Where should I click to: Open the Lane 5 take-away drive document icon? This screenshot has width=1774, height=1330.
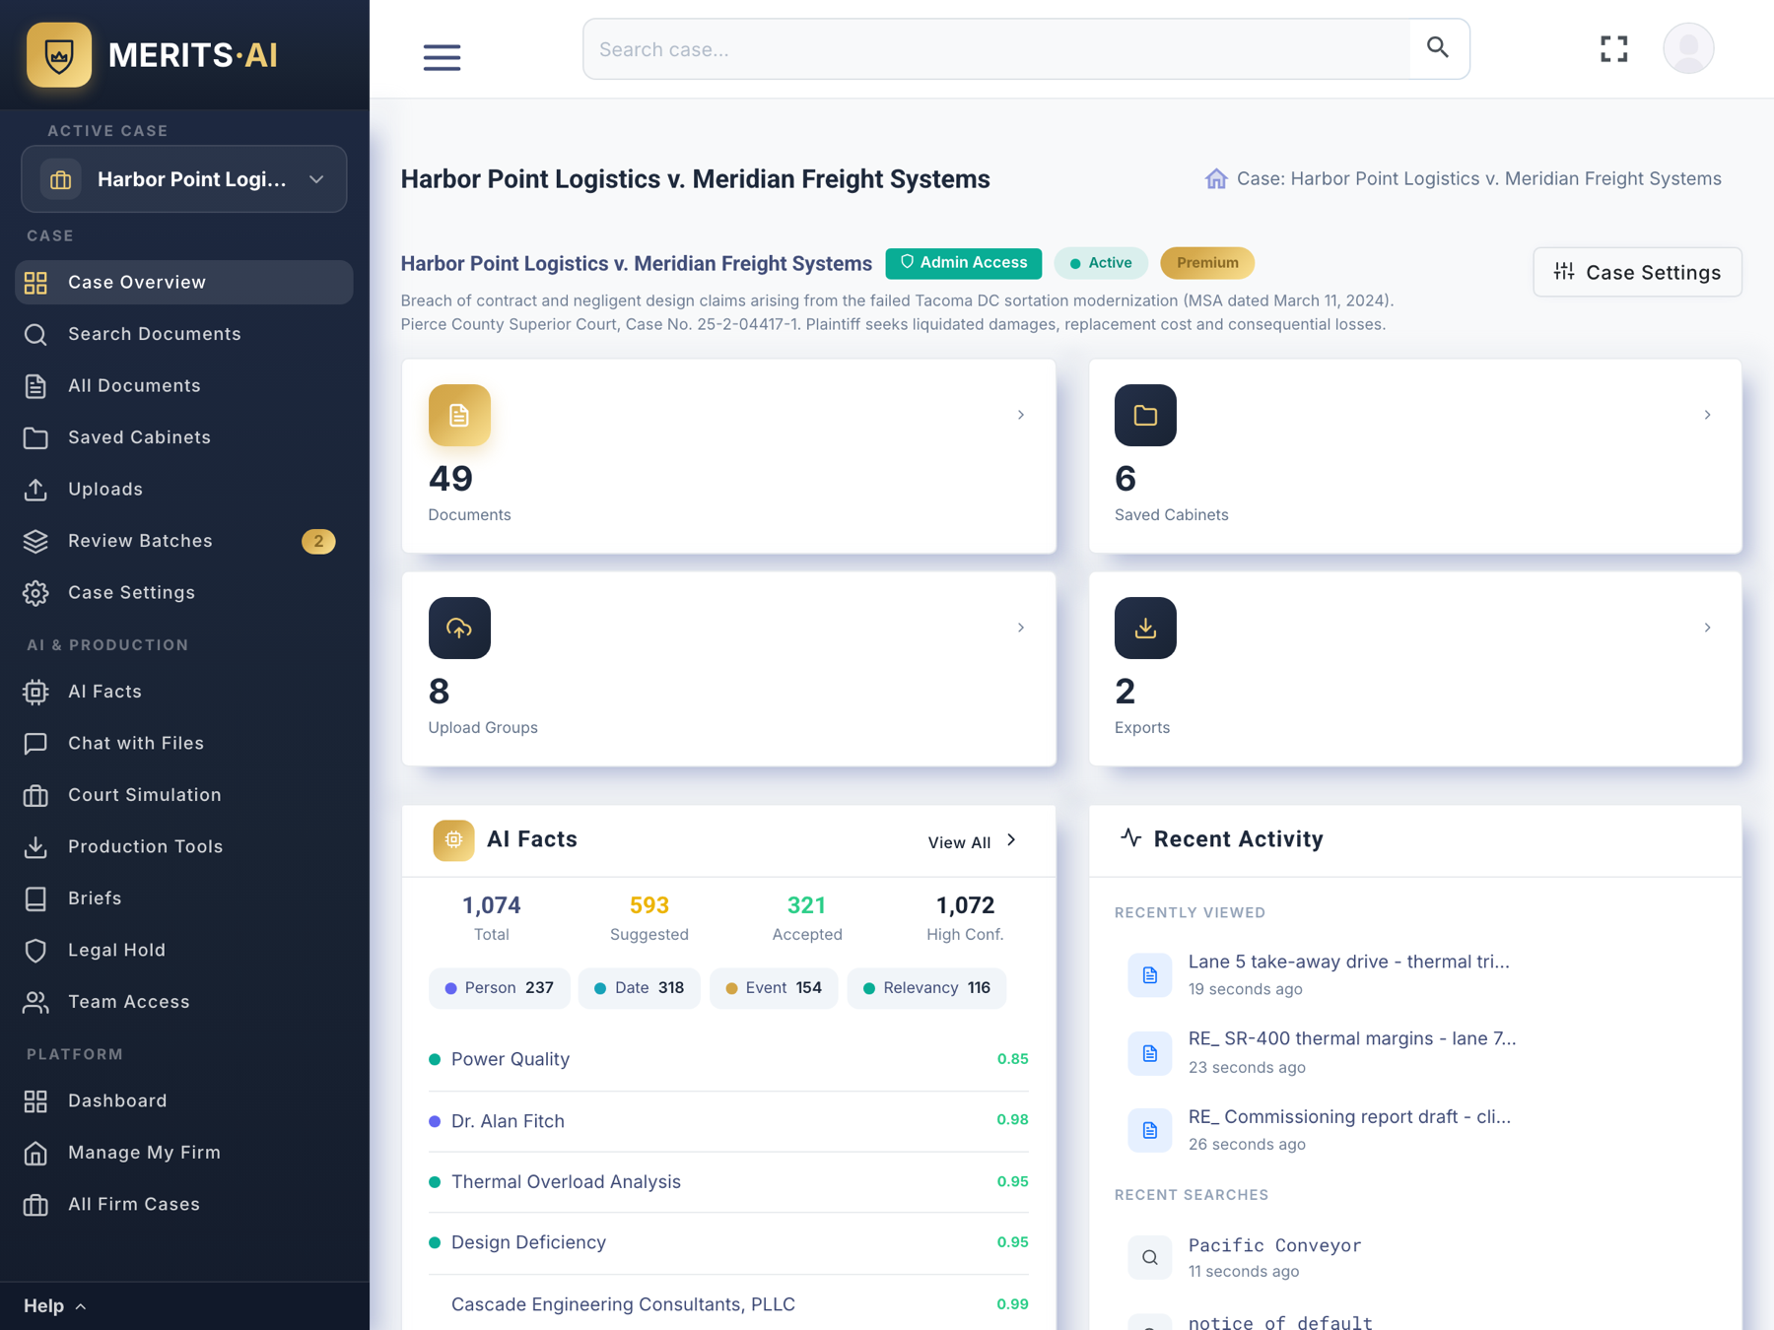1149,974
